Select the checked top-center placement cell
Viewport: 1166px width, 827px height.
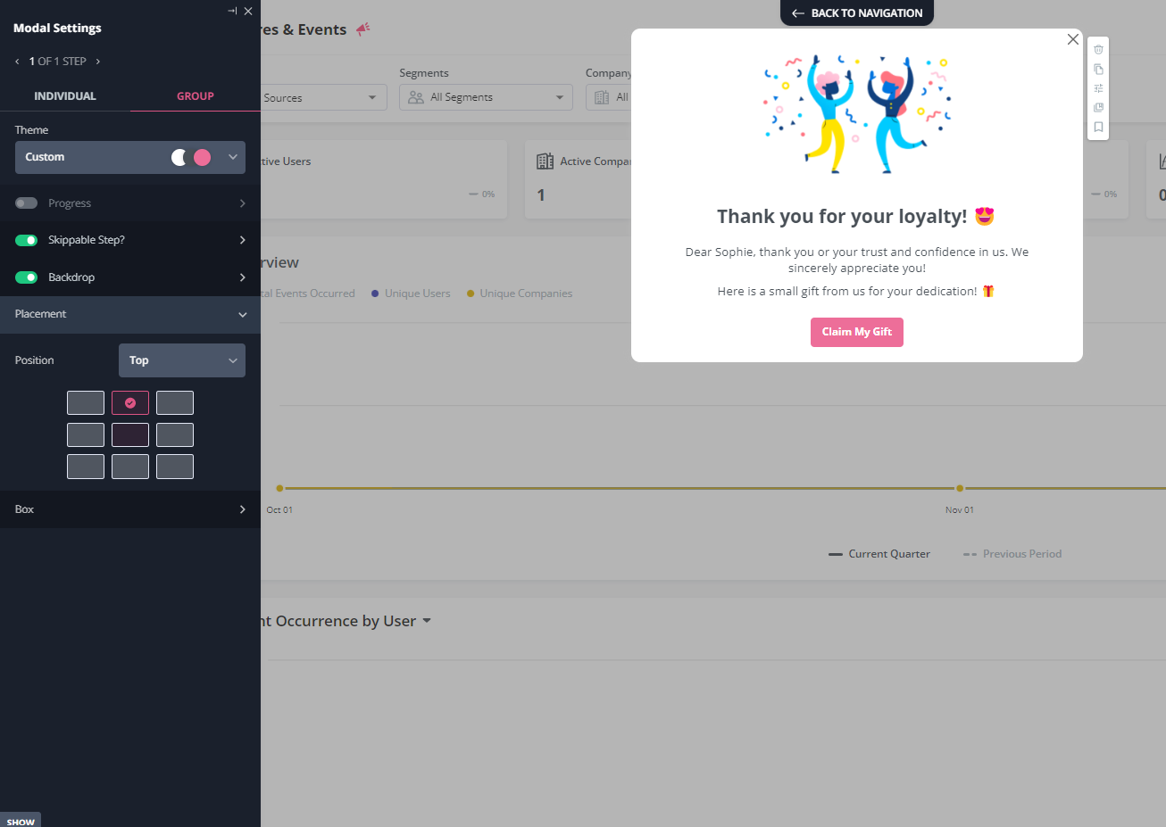[x=130, y=402]
